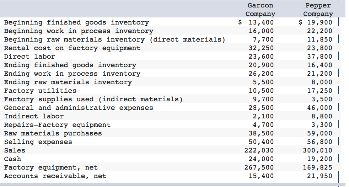The height and width of the screenshot is (187, 349).
Task: Click the indirect labor value 8,800
Action: coord(322,116)
